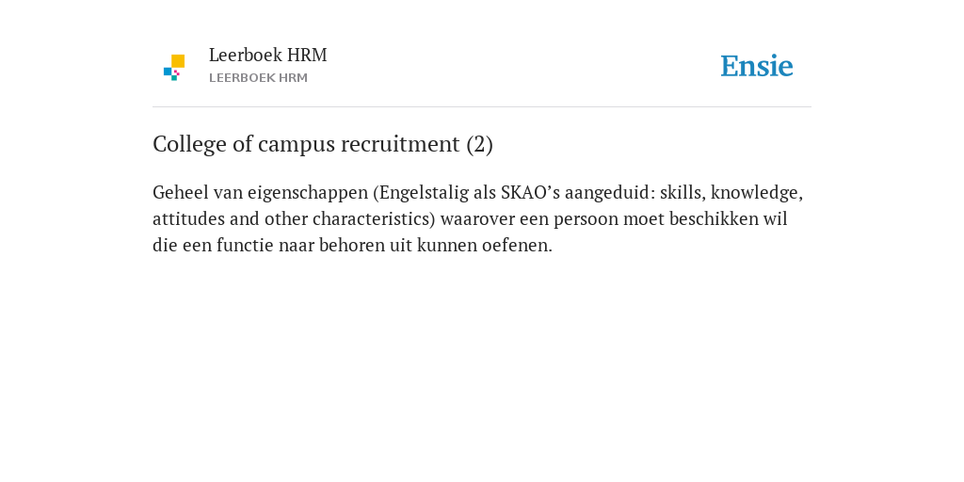Click the blue Ensie logo
The image size is (964, 482).
[x=757, y=66]
